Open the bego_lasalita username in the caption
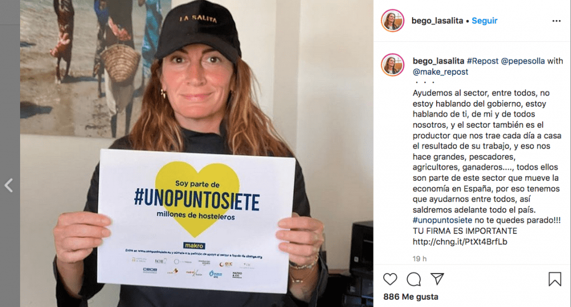Viewport: 571px width, 307px height. pos(438,61)
